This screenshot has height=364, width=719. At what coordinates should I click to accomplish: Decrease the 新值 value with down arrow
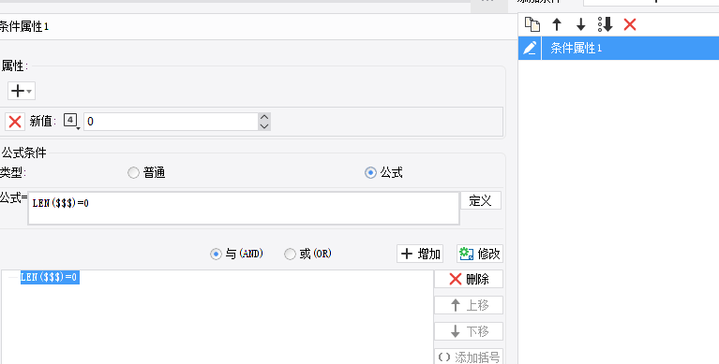click(x=264, y=126)
